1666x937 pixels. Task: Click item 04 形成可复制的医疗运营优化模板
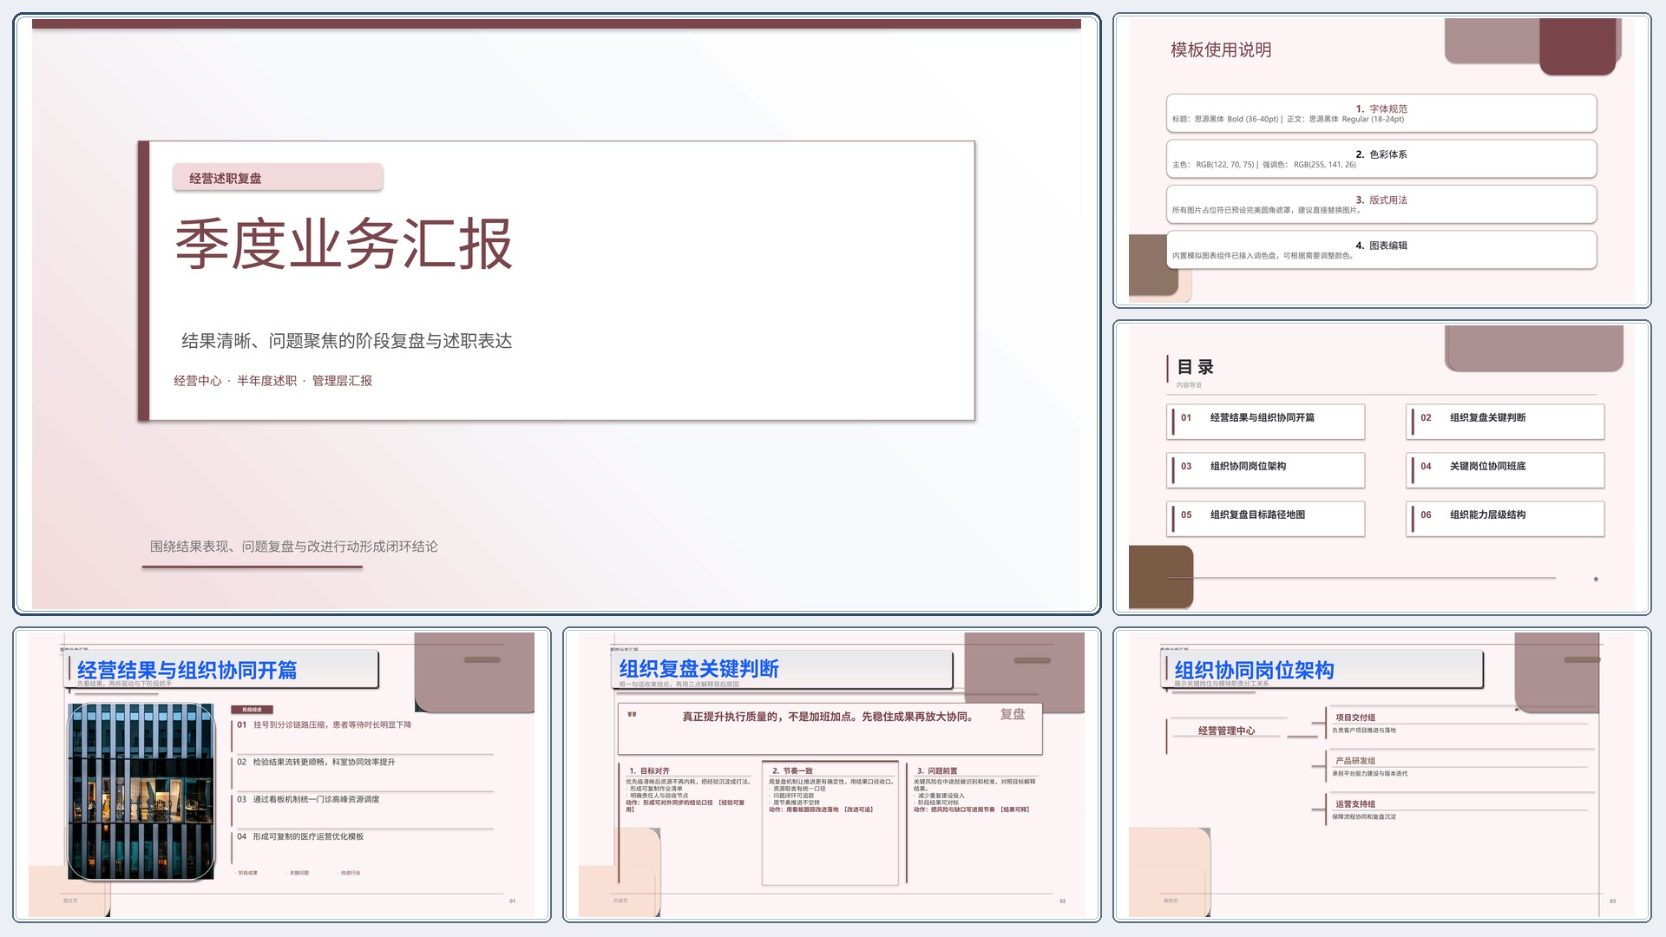300,836
